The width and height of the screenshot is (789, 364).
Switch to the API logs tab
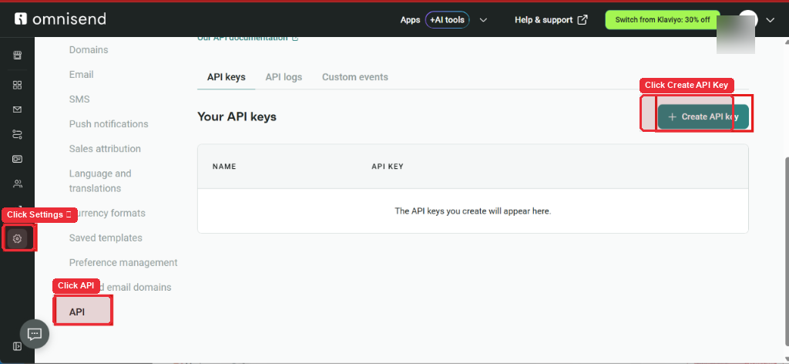284,77
